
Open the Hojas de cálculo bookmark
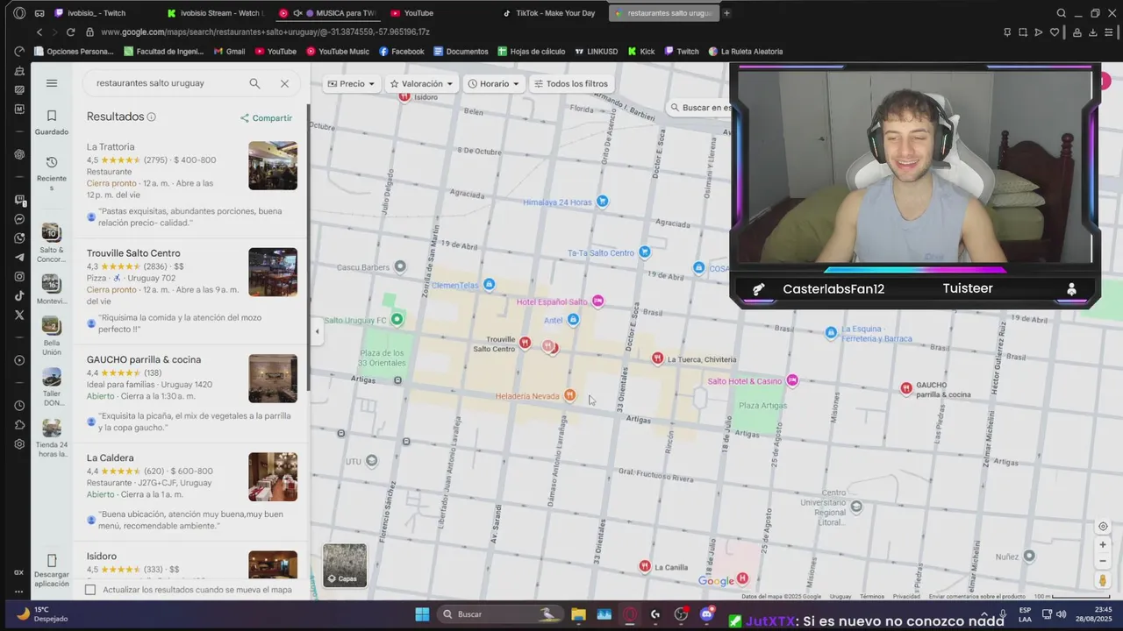pos(531,52)
